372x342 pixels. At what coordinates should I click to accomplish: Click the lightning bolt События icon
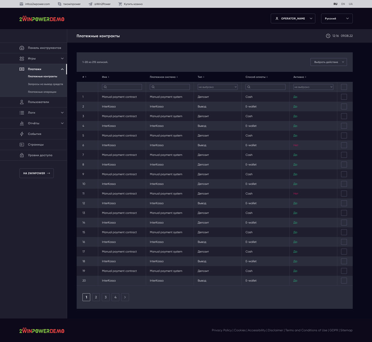pyautogui.click(x=22, y=134)
